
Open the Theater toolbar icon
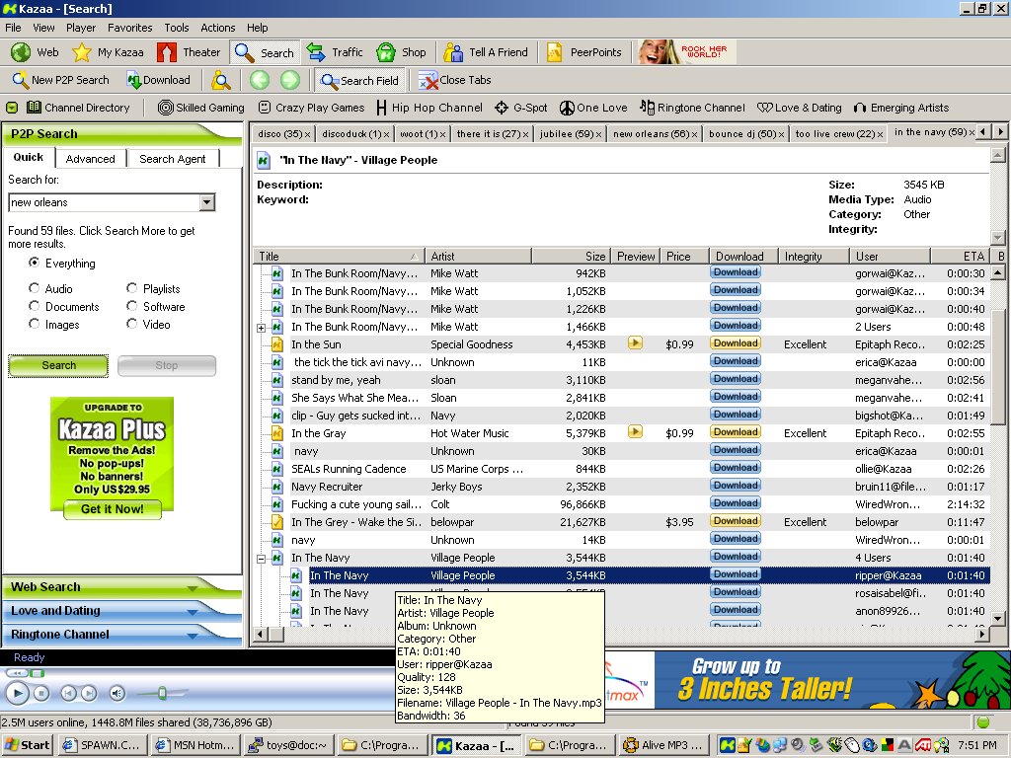click(167, 52)
